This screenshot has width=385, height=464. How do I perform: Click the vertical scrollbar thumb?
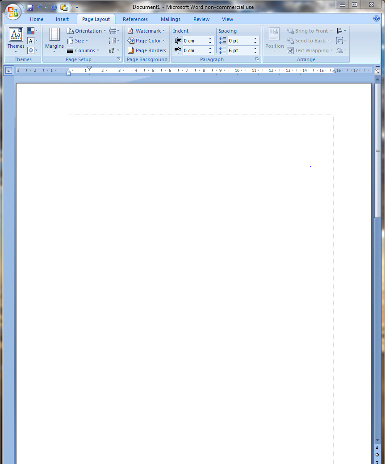(377, 150)
